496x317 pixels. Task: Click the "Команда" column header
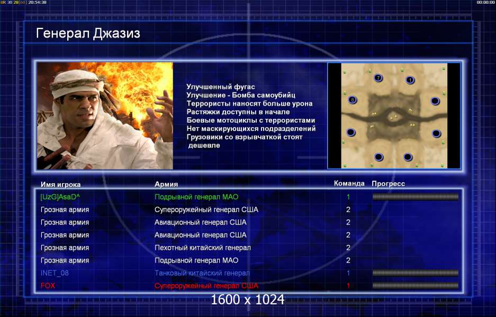[349, 183]
